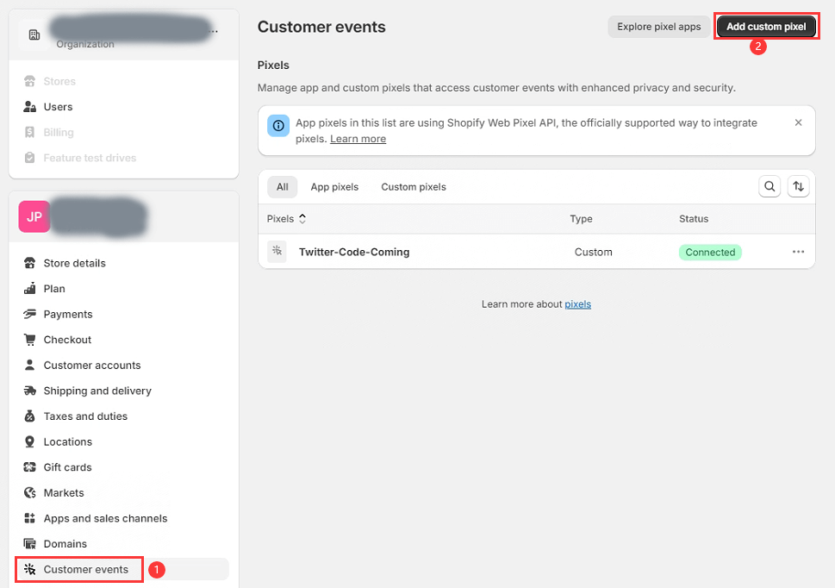Click the Store details icon
The width and height of the screenshot is (835, 588).
(x=30, y=263)
